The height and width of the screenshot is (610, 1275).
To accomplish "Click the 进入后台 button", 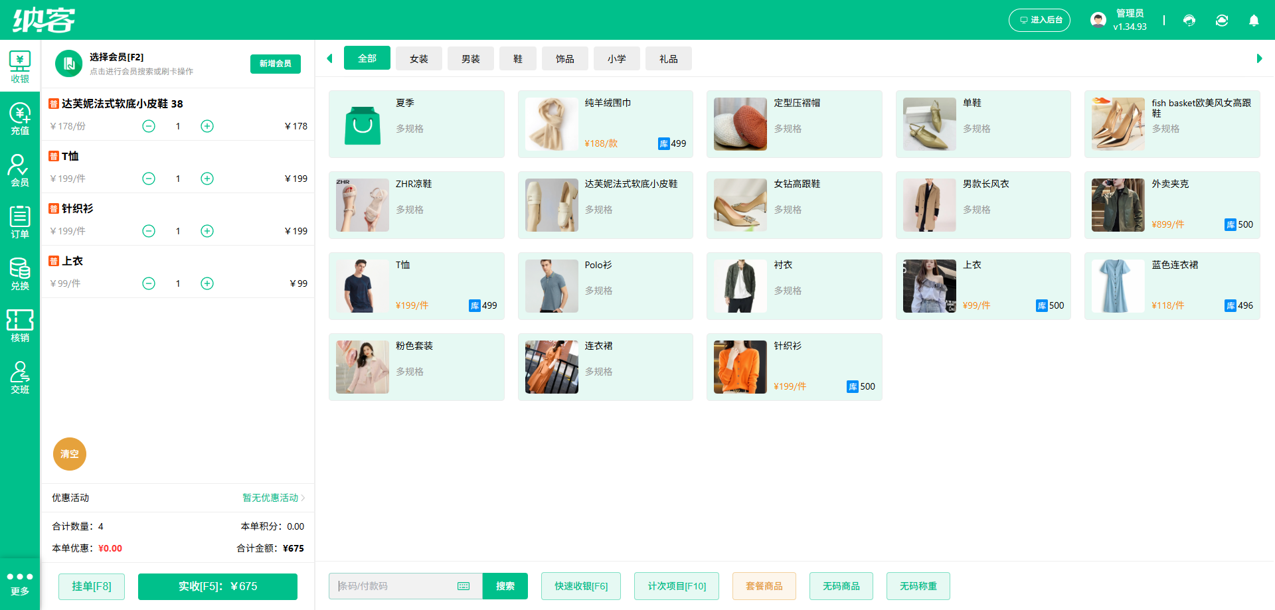I will (1040, 20).
